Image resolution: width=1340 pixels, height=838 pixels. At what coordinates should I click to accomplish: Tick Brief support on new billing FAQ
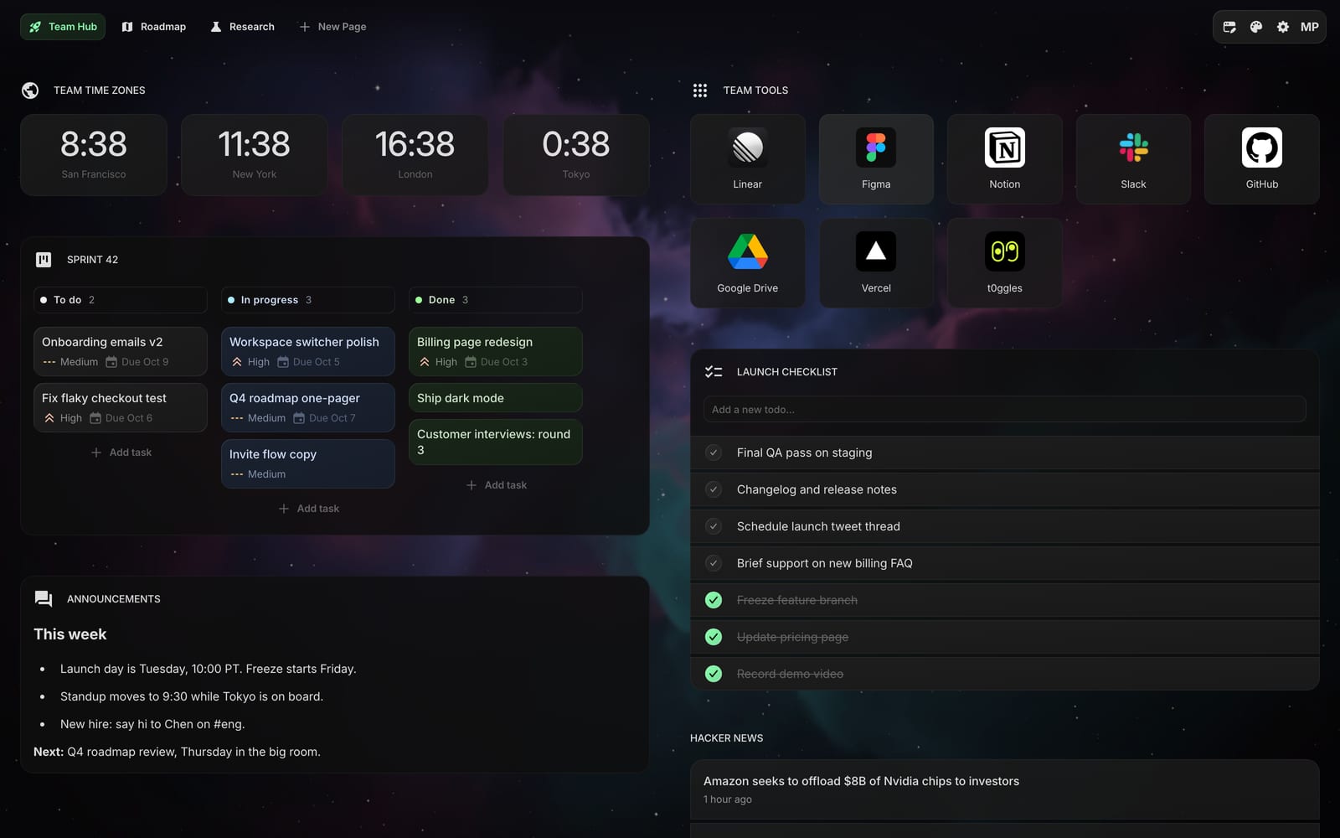click(714, 563)
